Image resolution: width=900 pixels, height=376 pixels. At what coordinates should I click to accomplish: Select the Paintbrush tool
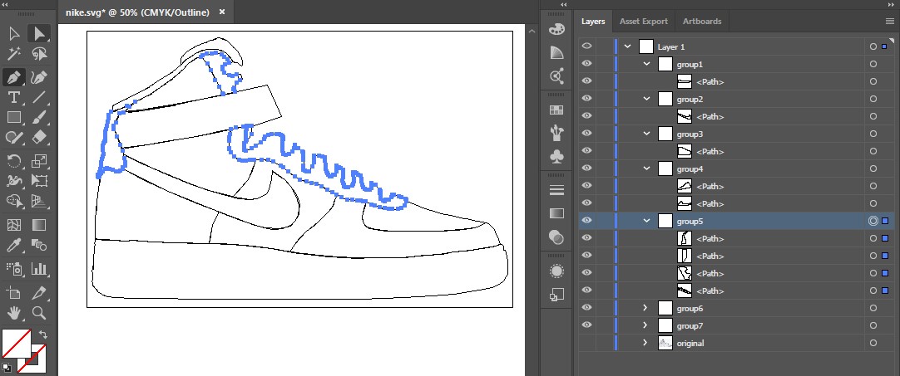[39, 118]
